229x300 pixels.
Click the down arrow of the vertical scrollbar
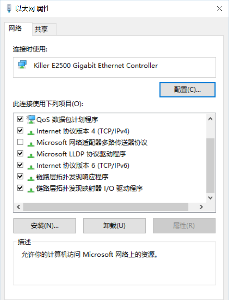(x=210, y=198)
